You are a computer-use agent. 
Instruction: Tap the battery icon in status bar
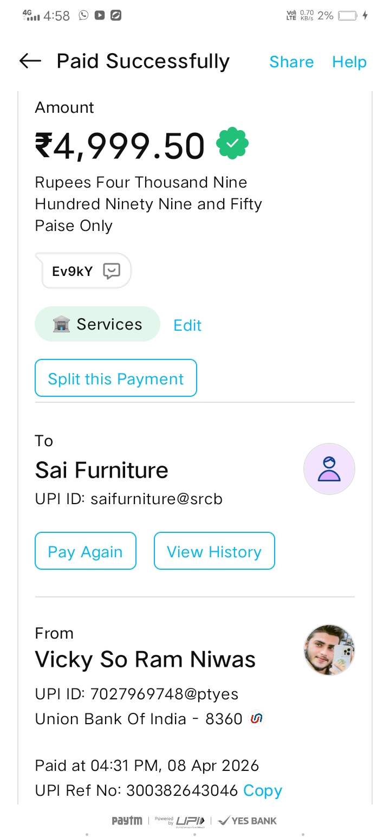347,16
